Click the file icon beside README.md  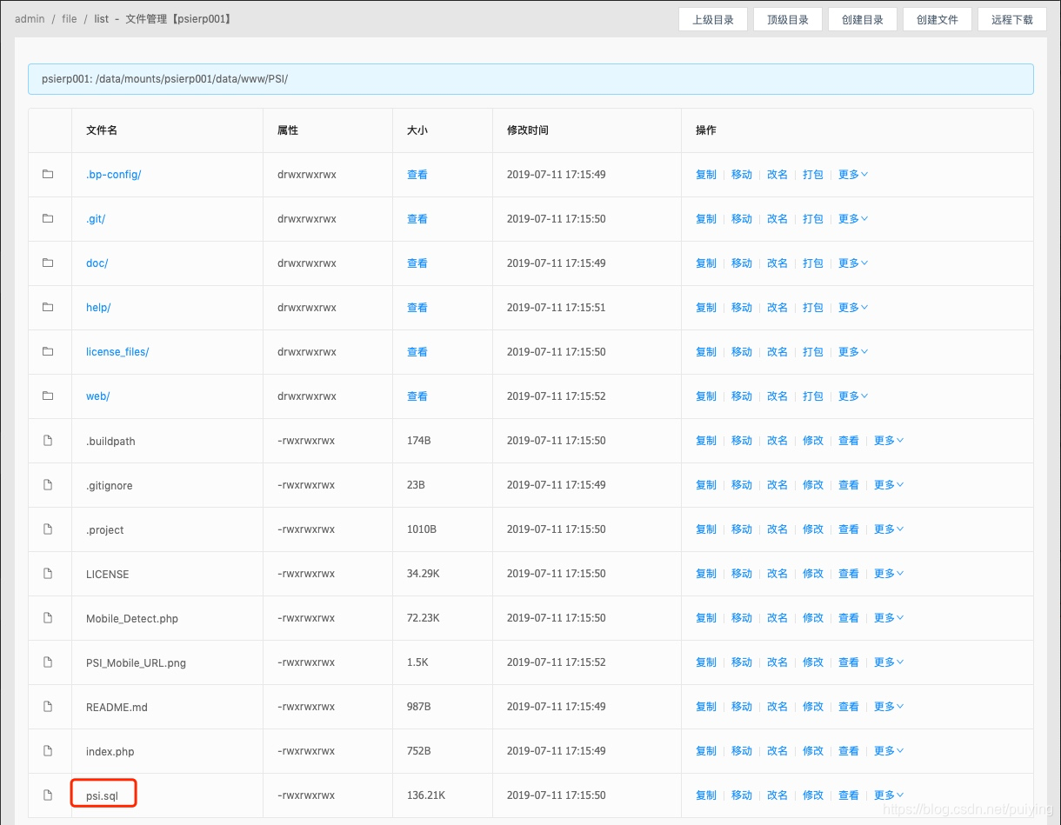[x=48, y=706]
